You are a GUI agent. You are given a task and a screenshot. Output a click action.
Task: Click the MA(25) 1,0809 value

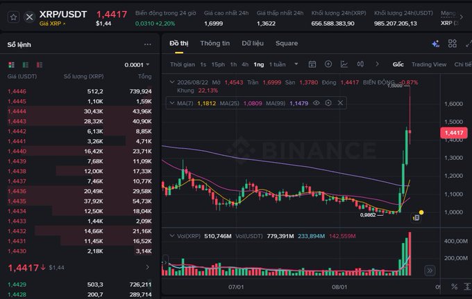tap(253, 103)
